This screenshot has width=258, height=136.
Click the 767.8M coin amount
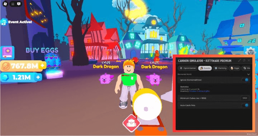point(25,66)
